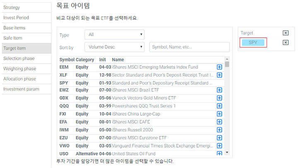Click Alternative category in USO row

pos(87,154)
